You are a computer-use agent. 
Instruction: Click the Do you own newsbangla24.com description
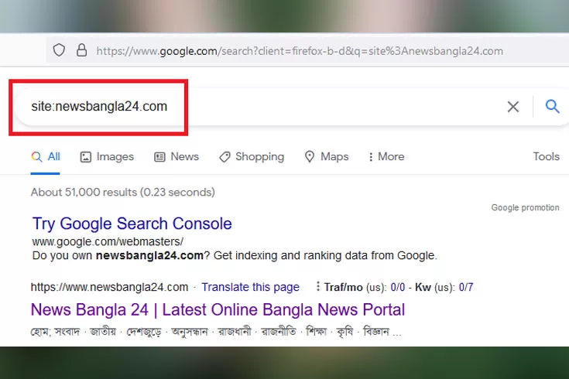point(235,256)
